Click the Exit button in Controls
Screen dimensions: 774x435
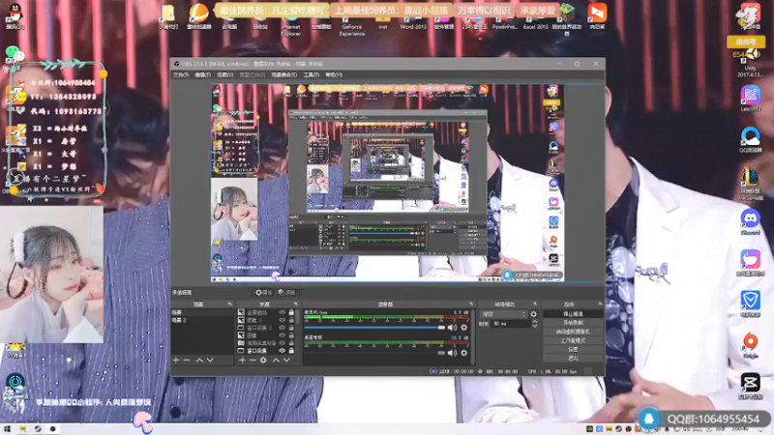point(573,358)
